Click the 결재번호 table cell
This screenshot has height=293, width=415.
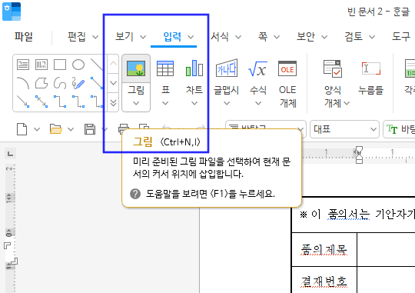pos(324,281)
